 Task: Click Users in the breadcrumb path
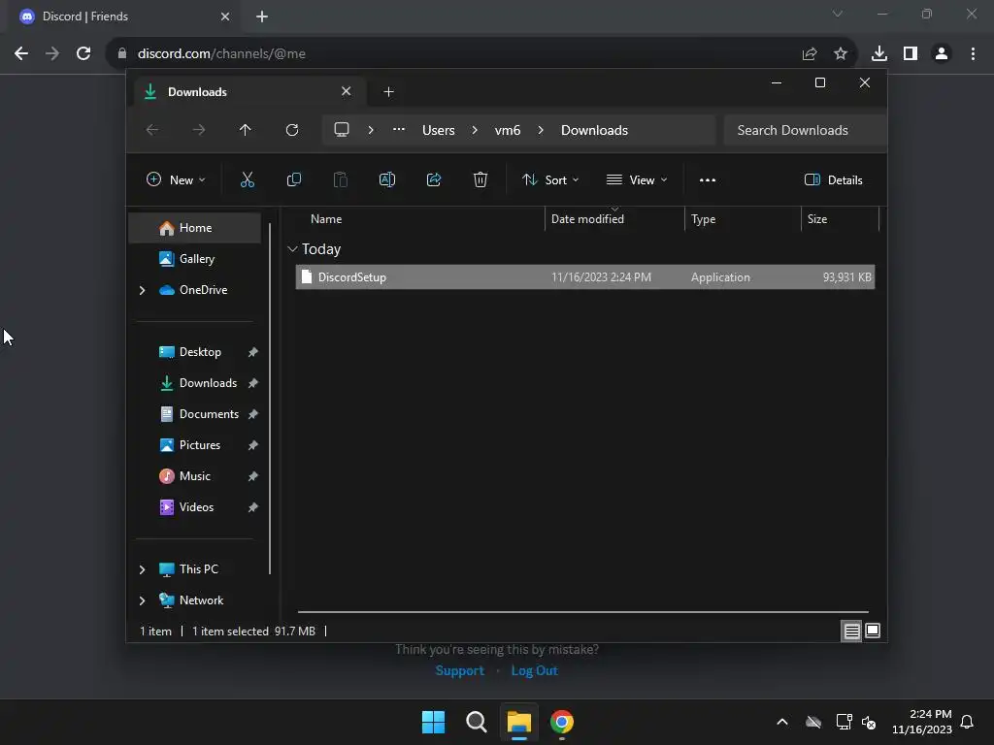(x=438, y=130)
